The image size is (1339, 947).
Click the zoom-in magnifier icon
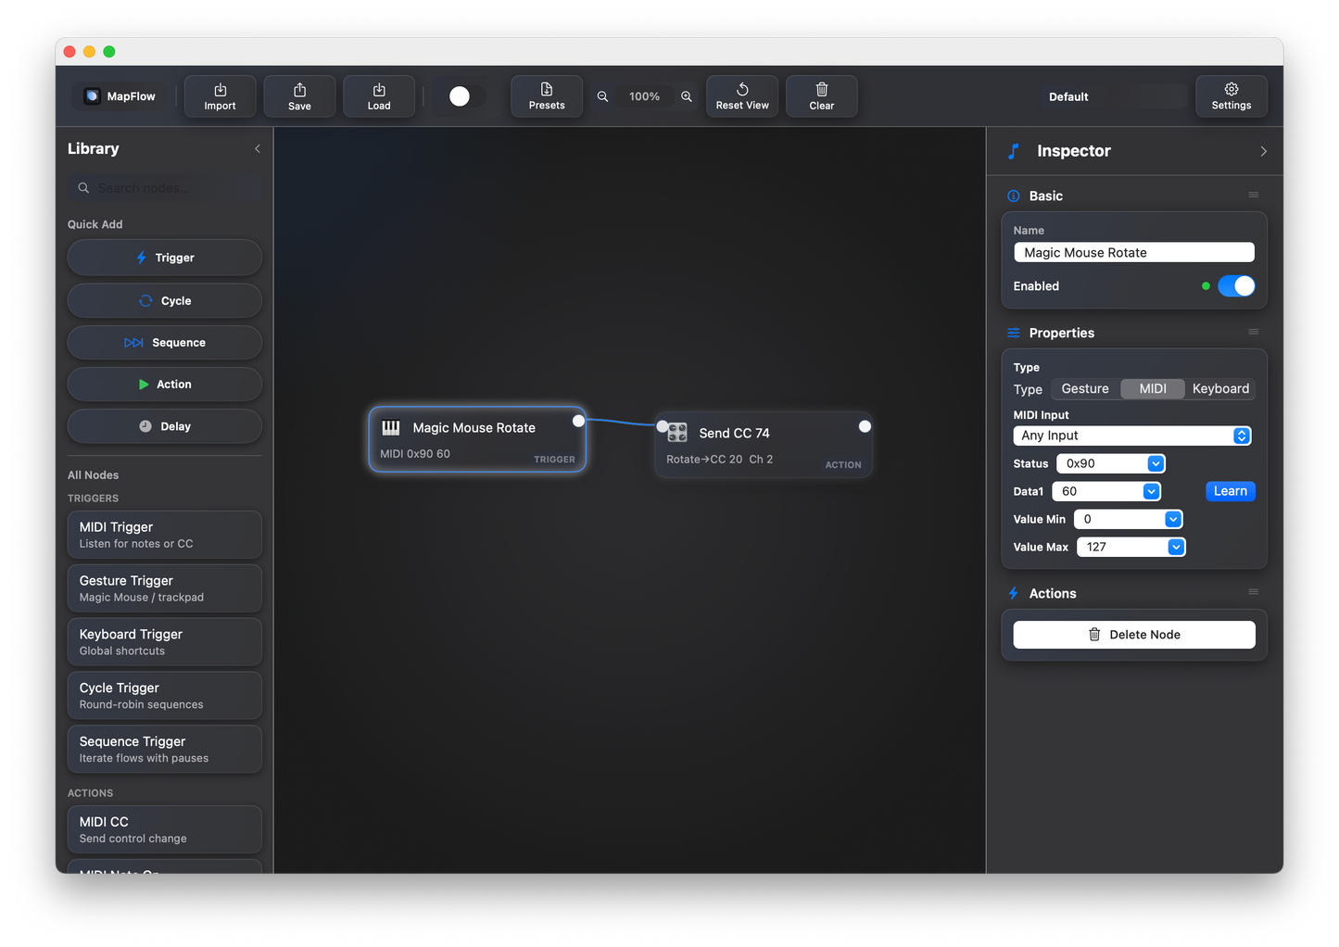click(686, 96)
